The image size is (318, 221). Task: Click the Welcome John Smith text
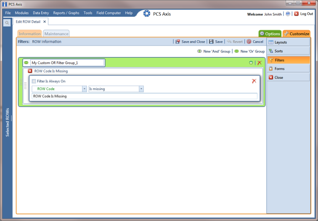(x=265, y=14)
